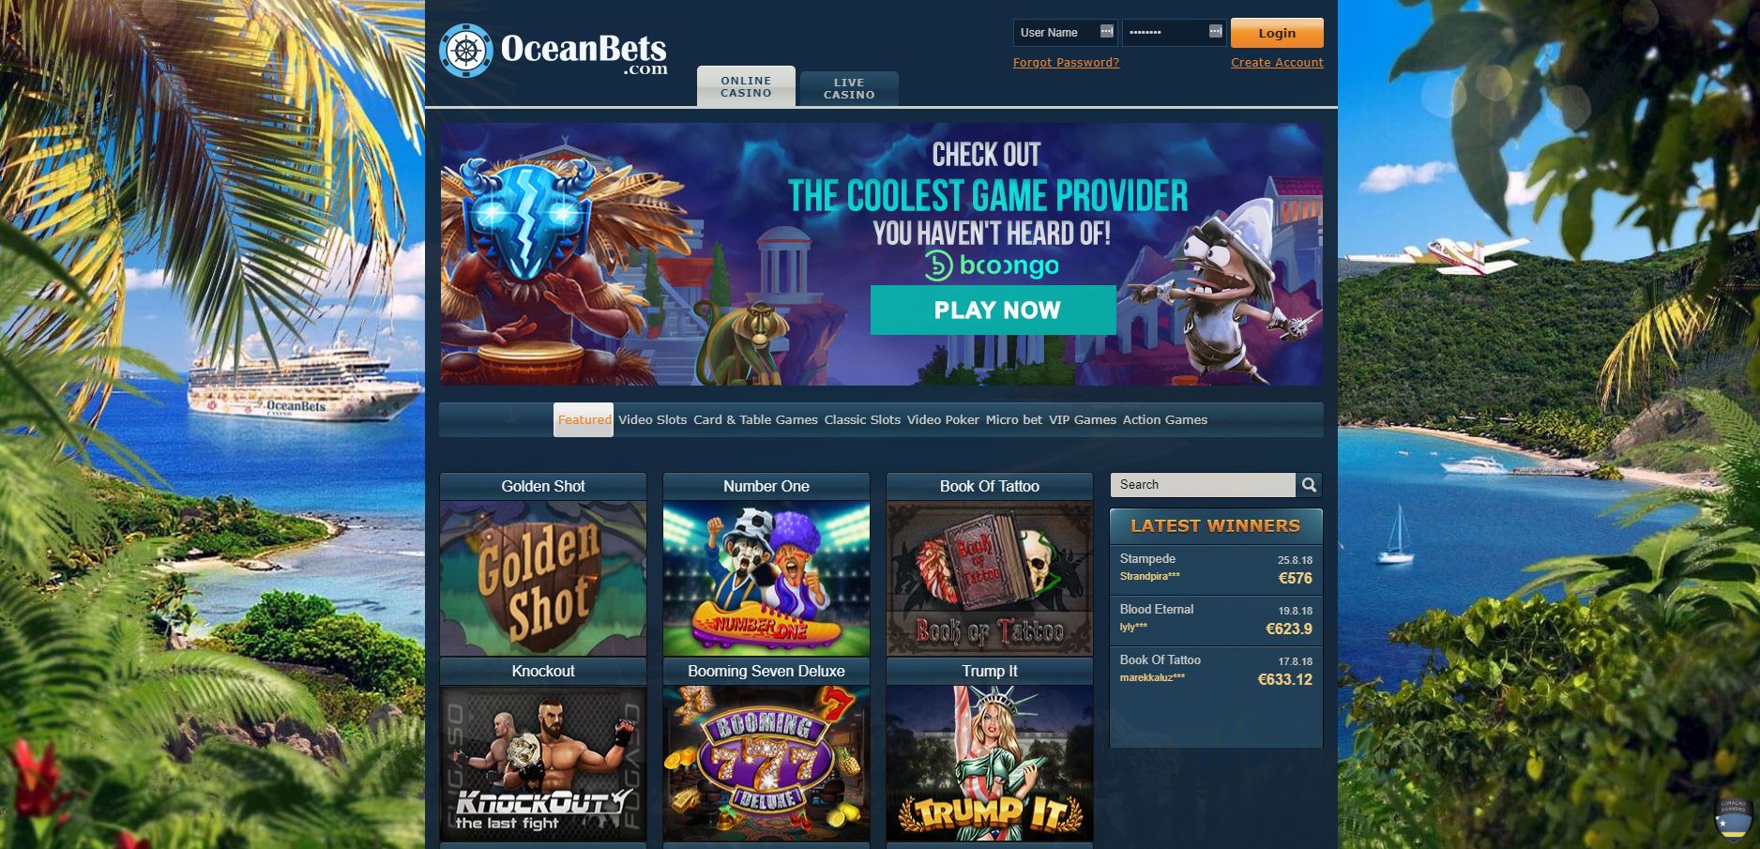Switch to the Live Casino tab
Viewport: 1760px width, 849px height.
tap(849, 88)
